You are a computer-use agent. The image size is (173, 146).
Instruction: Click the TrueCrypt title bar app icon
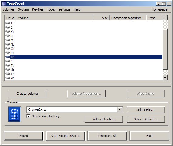tap(4, 4)
